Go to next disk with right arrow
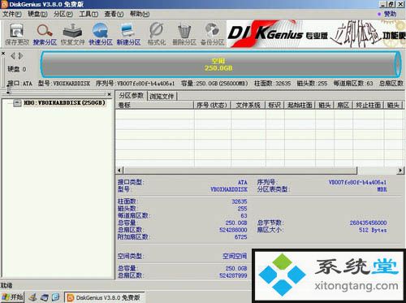This screenshot has width=406, height=303. tap(20, 56)
